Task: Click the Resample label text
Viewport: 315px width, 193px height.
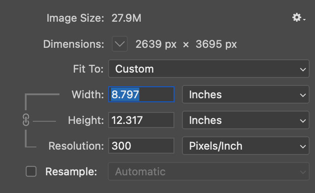Action: tap(71, 171)
